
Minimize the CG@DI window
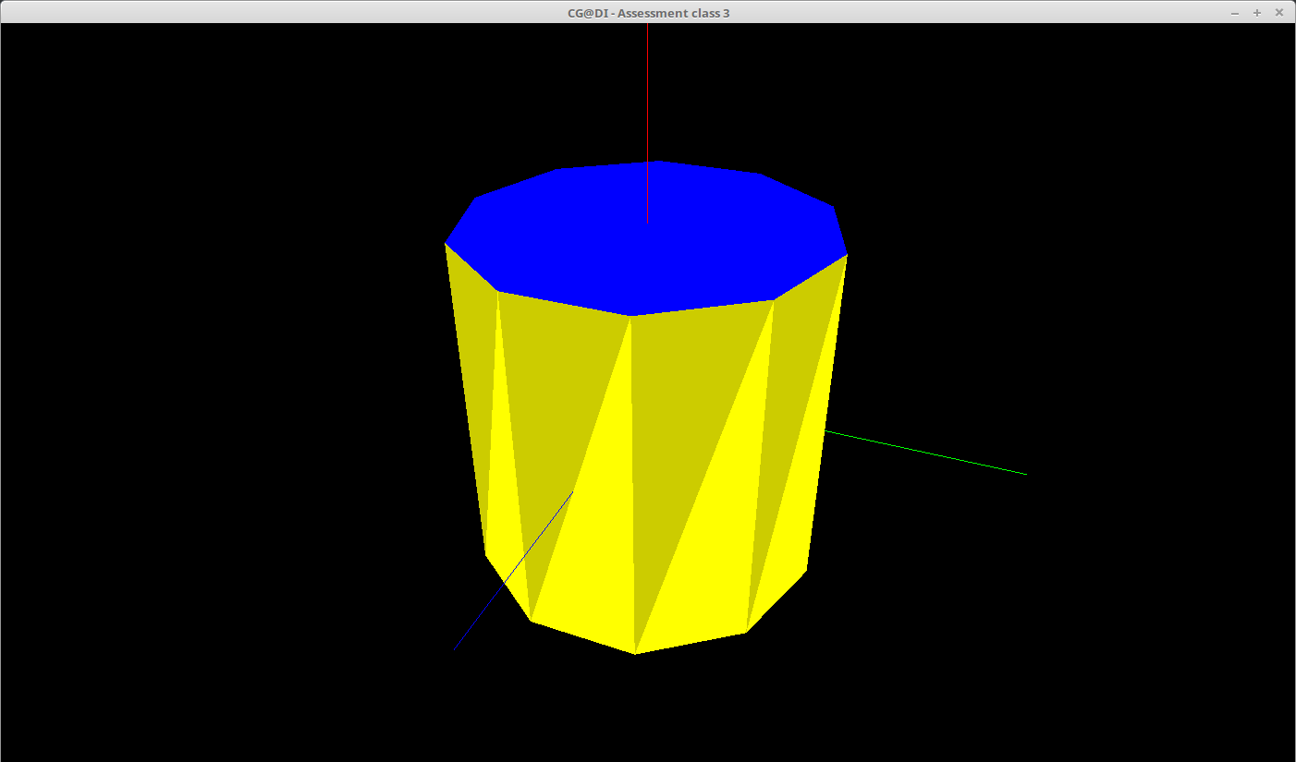pyautogui.click(x=1235, y=13)
